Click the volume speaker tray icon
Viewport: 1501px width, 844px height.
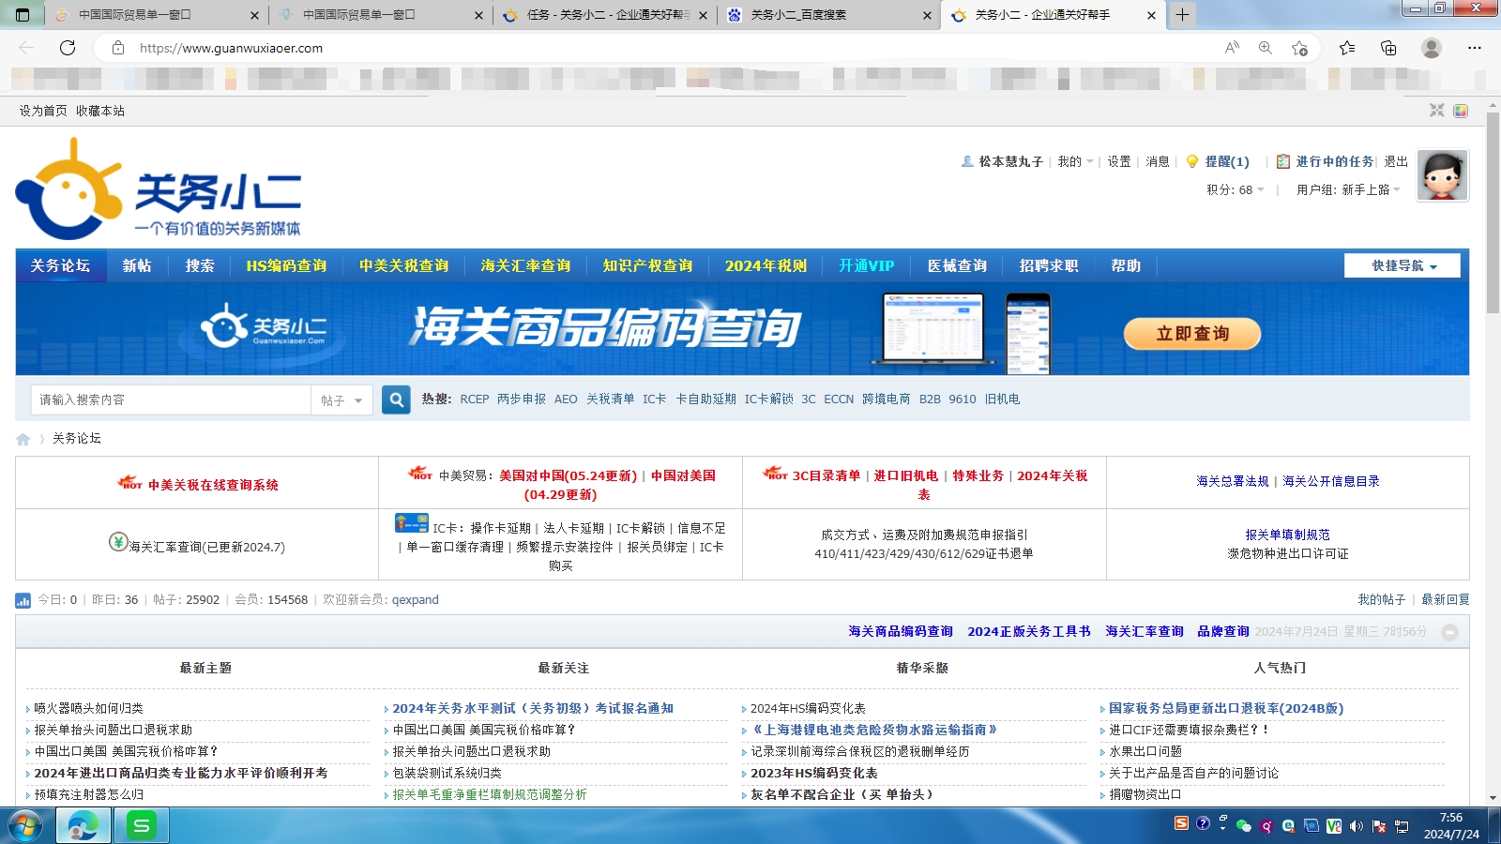tap(1357, 826)
